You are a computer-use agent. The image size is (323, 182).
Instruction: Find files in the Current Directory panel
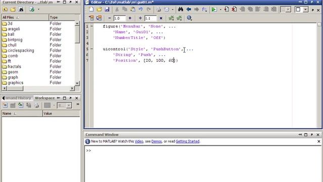point(21,9)
